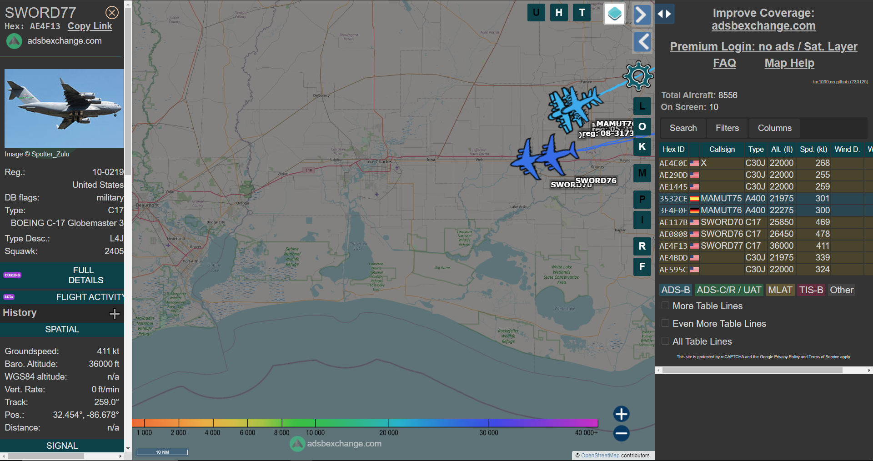
Task: Toggle the F map button
Action: (642, 267)
